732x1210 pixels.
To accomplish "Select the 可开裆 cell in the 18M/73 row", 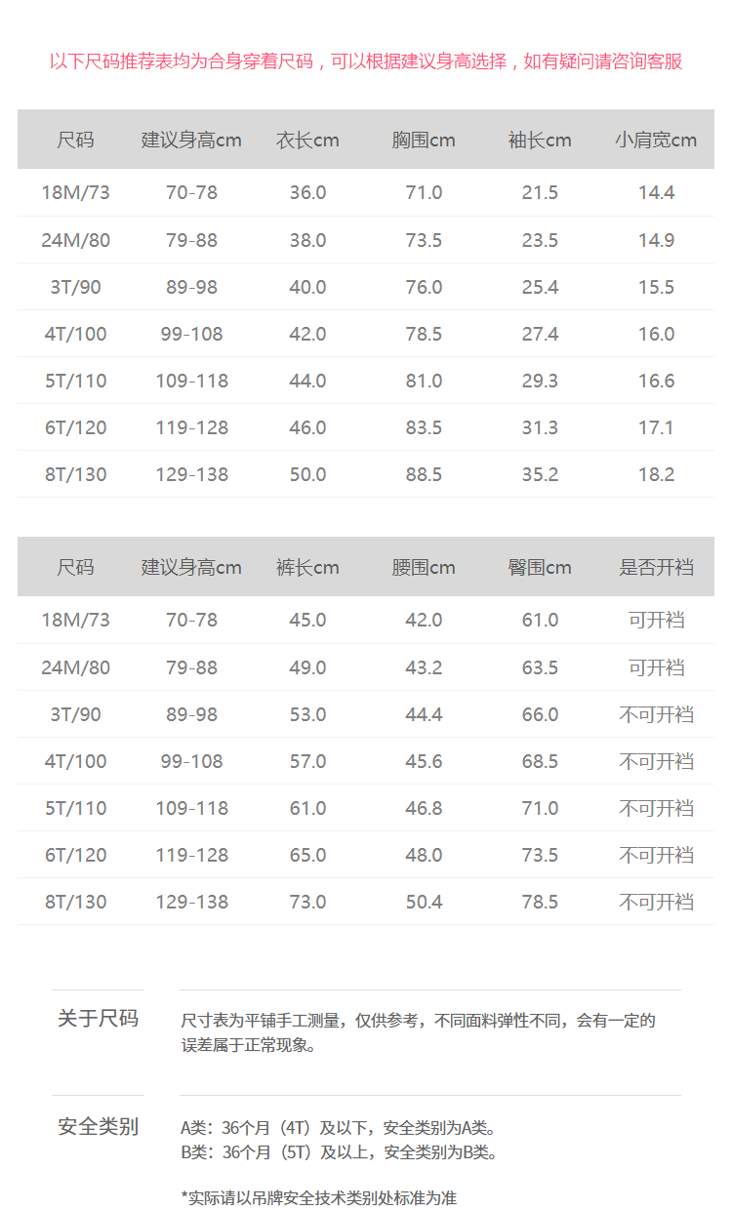I will point(656,621).
